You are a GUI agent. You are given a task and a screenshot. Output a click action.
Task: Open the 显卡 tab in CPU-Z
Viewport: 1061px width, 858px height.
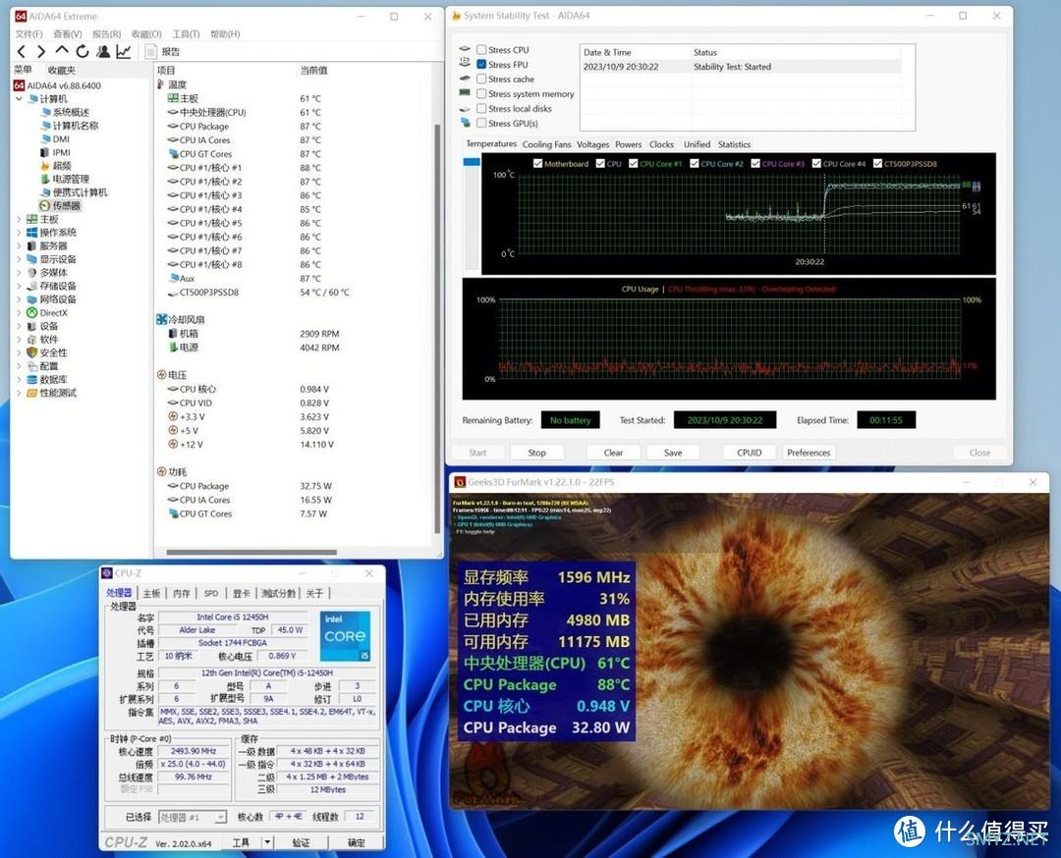242,594
